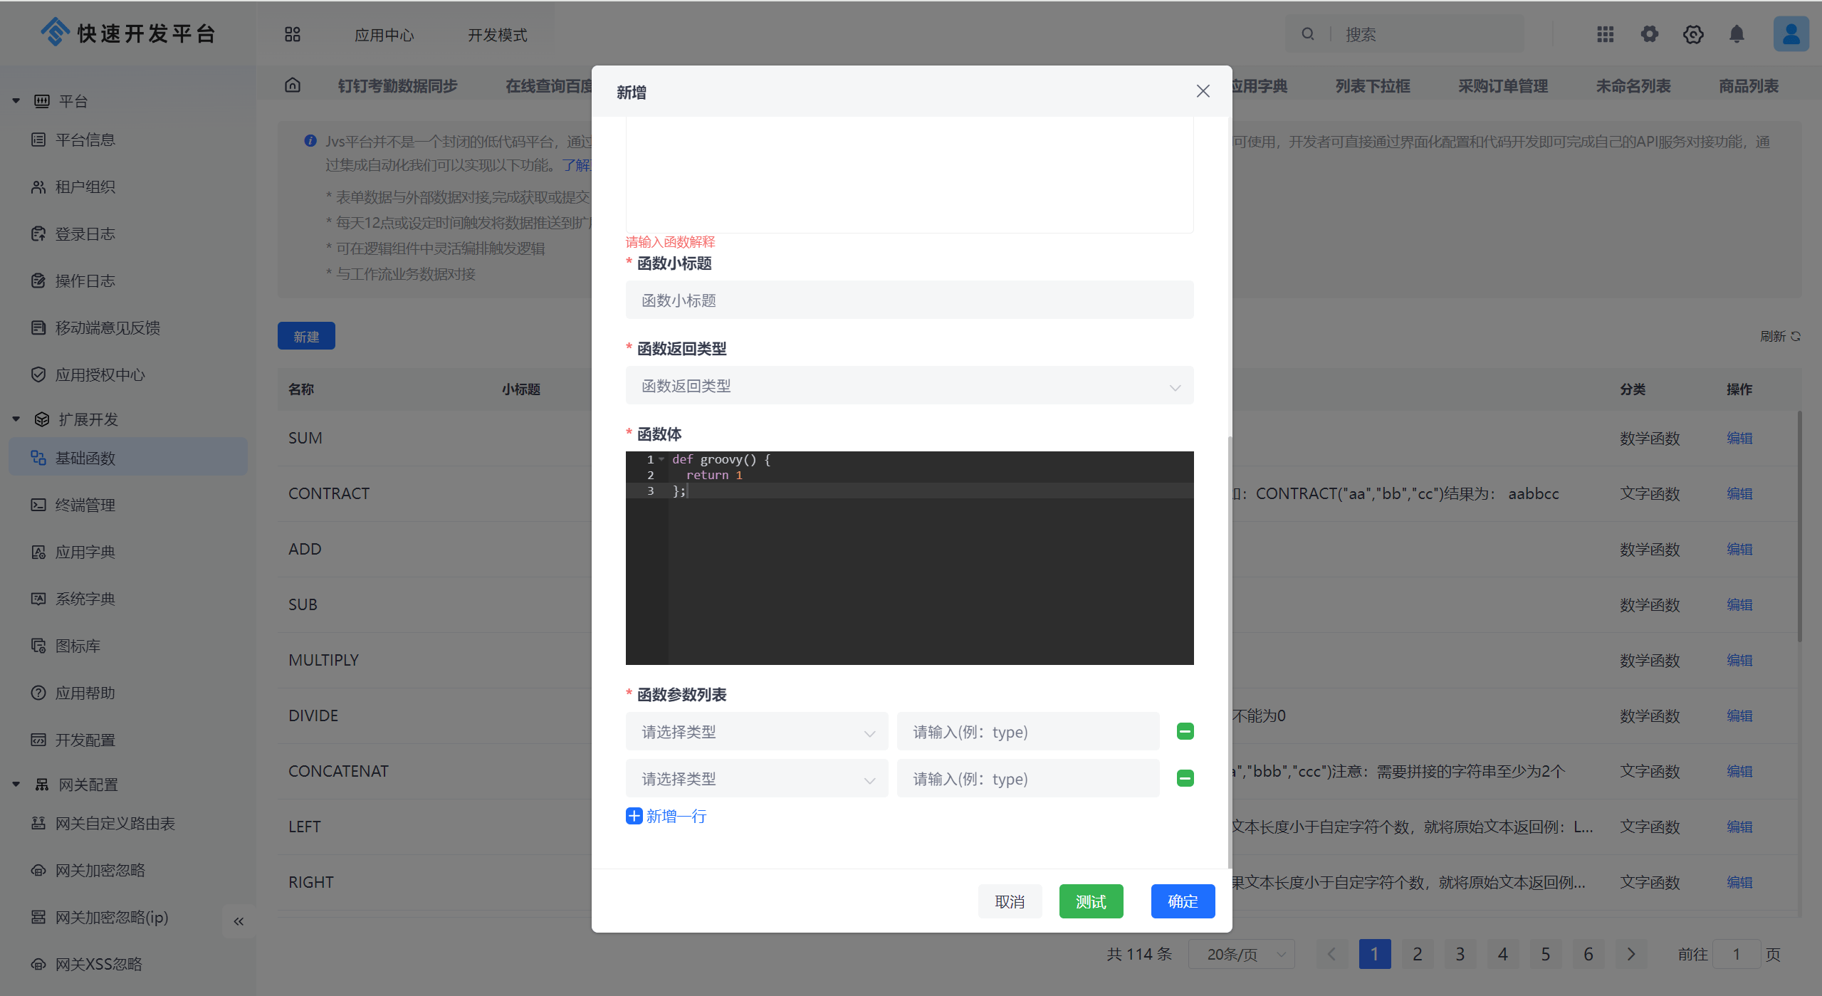Open first 请选择类型 parameter dropdown

coord(756,732)
